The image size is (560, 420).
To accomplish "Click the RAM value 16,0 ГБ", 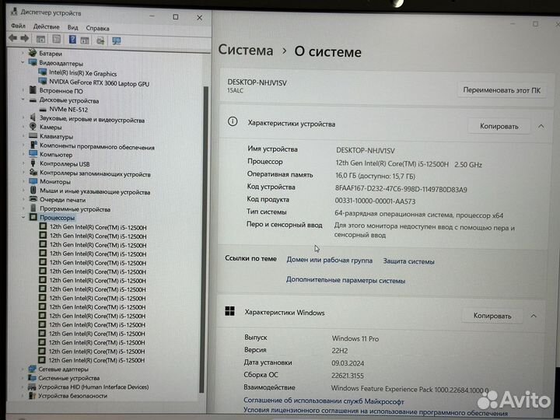I will pyautogui.click(x=375, y=177).
